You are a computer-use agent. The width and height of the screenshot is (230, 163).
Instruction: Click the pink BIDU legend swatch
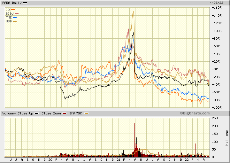17,14
